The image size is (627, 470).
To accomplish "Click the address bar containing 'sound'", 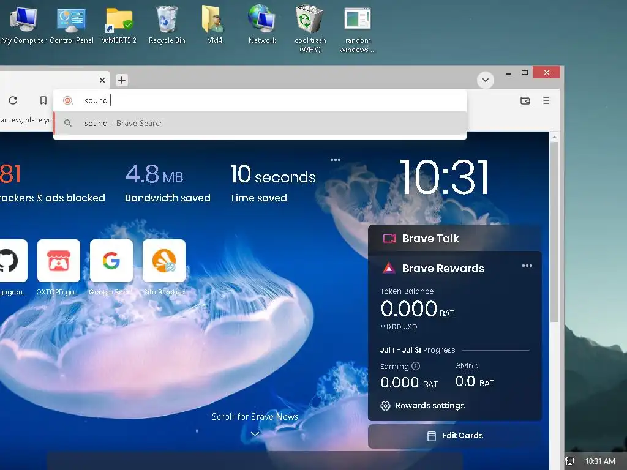I will click(260, 100).
